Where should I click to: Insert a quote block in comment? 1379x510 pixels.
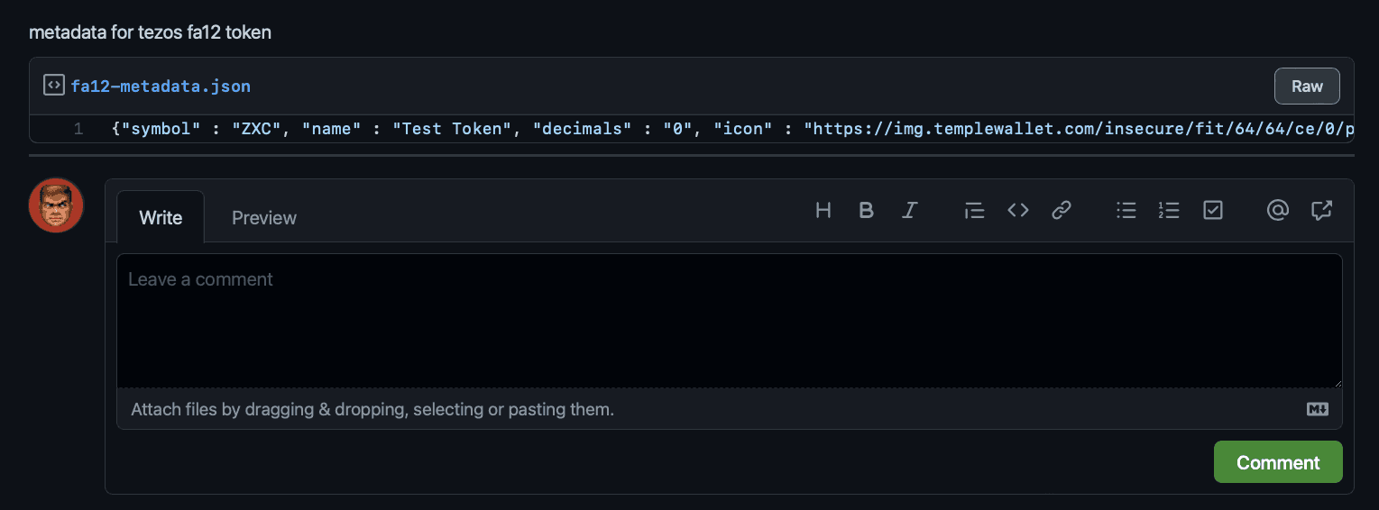(x=974, y=211)
